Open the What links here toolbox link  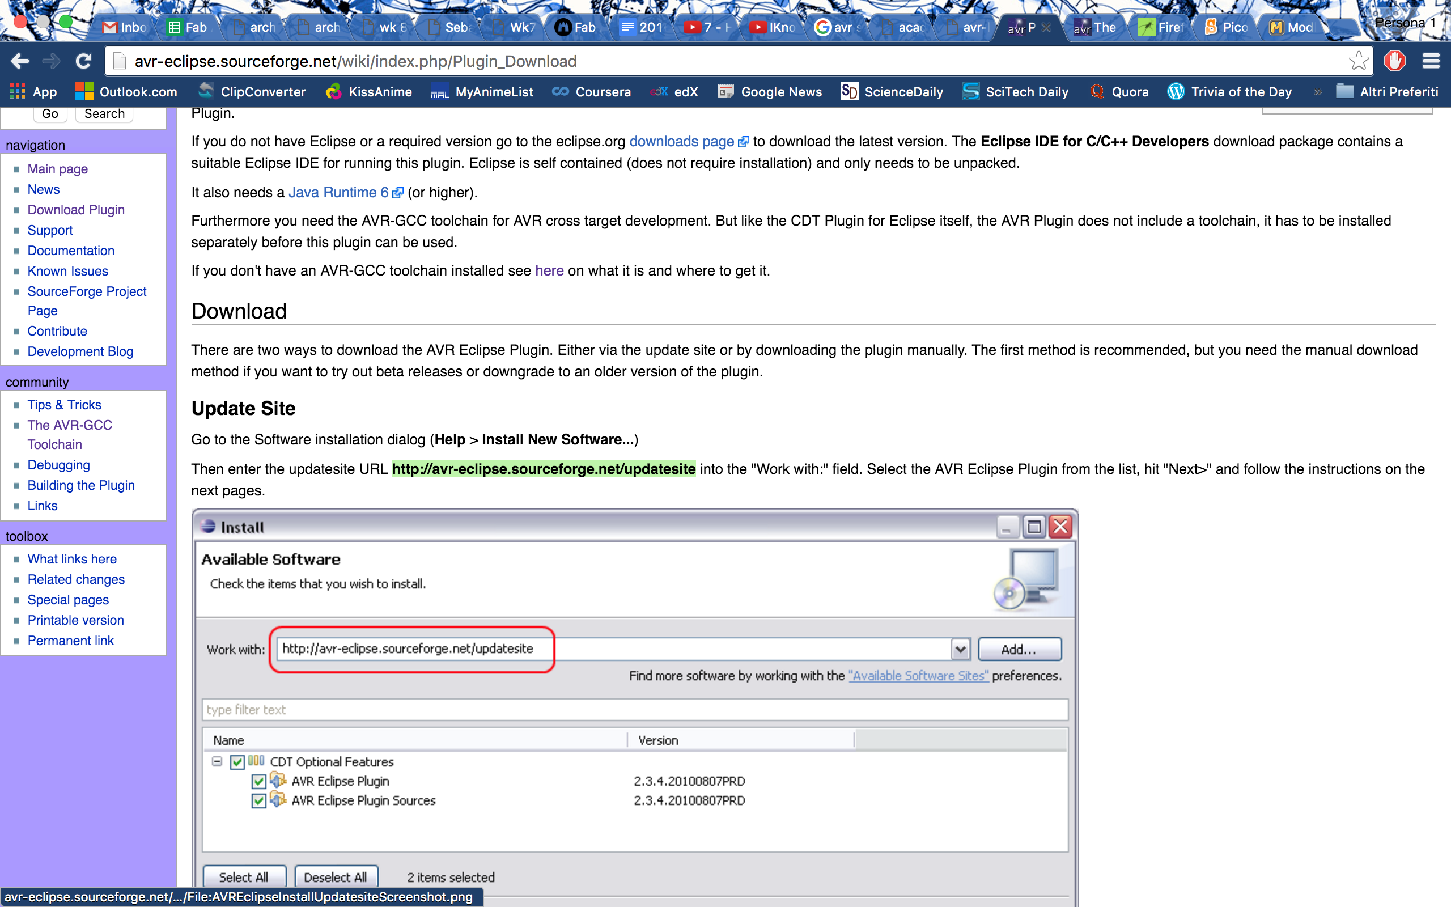72,559
